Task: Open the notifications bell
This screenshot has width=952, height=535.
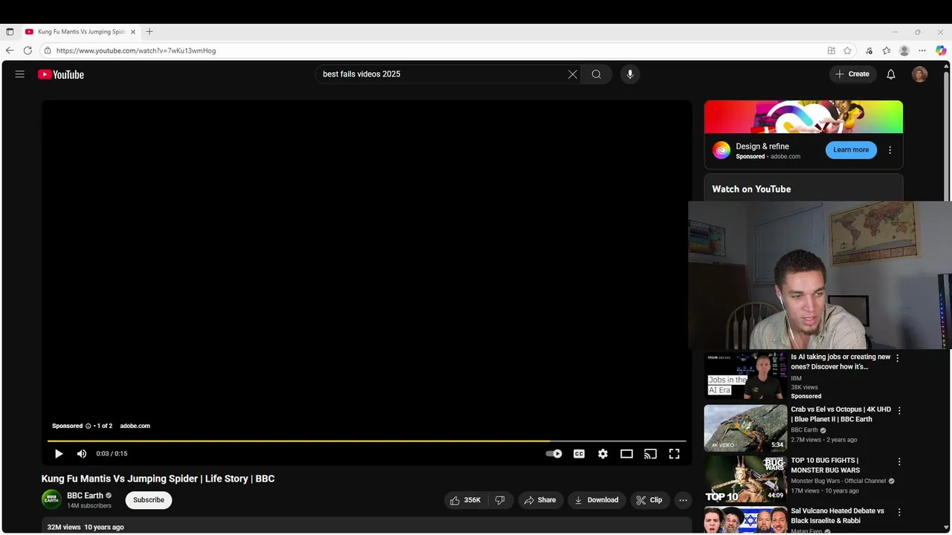Action: 891,74
